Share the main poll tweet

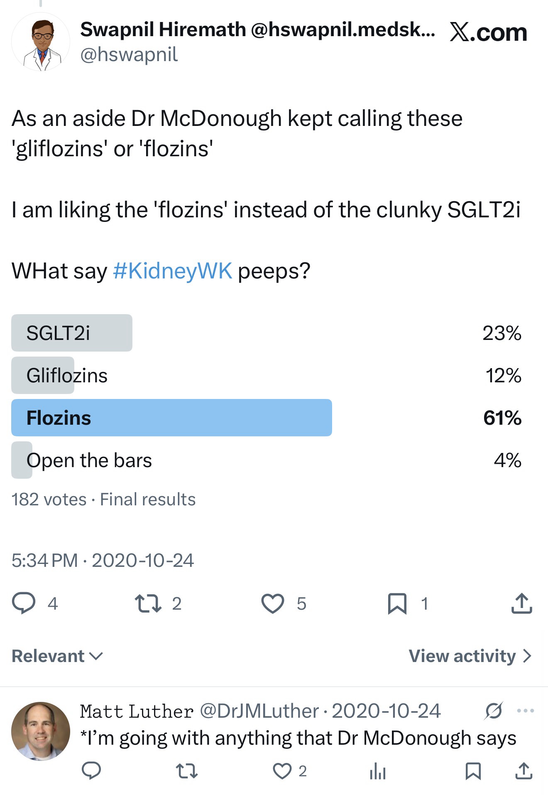(x=521, y=603)
